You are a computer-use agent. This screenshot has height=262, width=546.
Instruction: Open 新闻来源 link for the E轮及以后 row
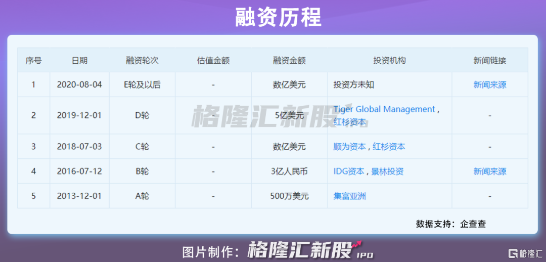pos(489,84)
